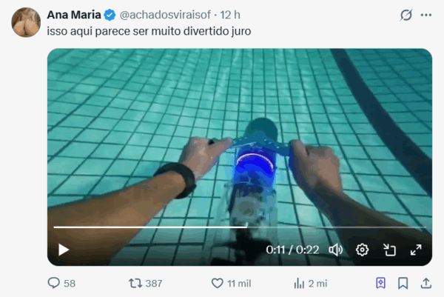Seek along the video progress bar

click(x=240, y=227)
